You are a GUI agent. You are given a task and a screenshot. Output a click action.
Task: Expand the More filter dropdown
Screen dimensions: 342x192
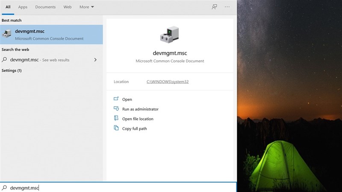(x=87, y=7)
